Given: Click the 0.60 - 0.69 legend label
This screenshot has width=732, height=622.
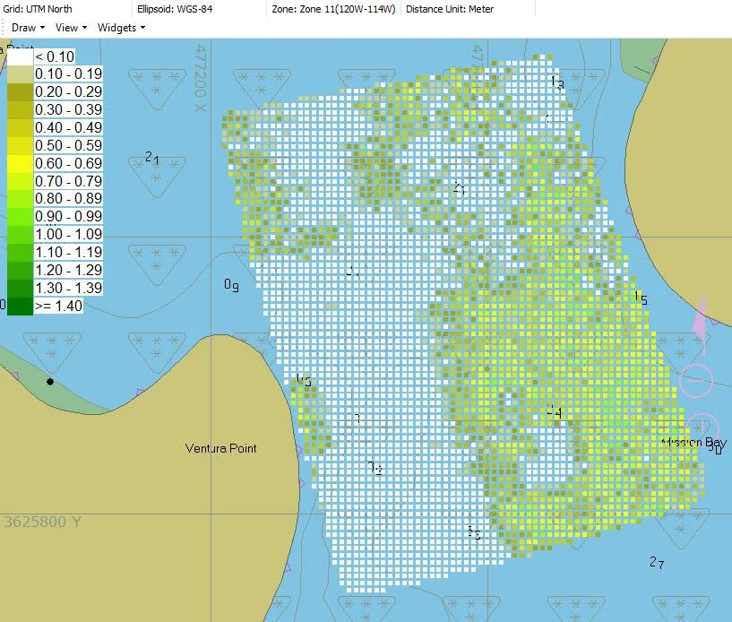Looking at the screenshot, I should tap(68, 163).
